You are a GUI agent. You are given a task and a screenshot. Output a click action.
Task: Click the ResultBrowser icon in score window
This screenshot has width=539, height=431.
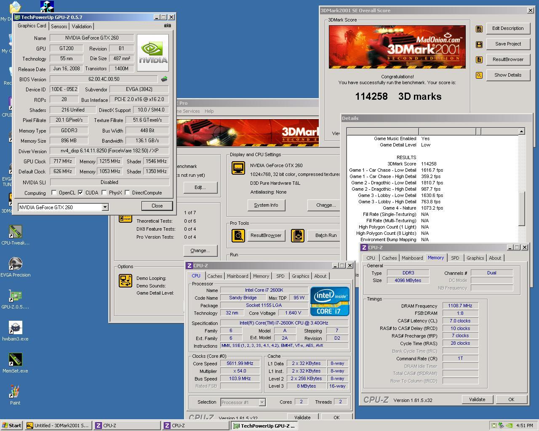coord(479,60)
